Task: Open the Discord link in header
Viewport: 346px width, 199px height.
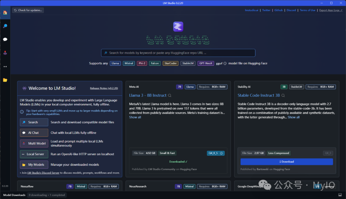Action: tap(291, 10)
